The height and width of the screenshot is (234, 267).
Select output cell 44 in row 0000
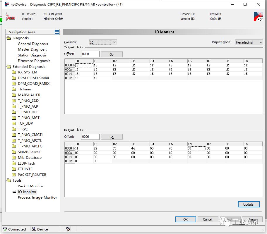click(140, 148)
